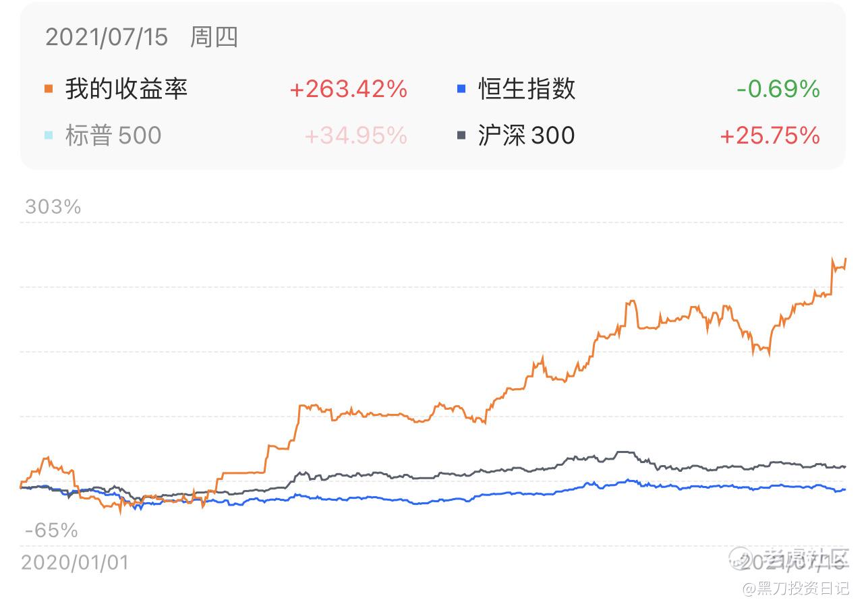Screen dimensions: 866x608
Task: Open the @黑刀投资日记 watermark link
Action: 796,588
